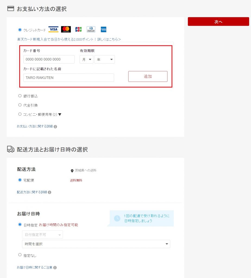Image resolution: width=251 pixels, height=278 pixels.
Task: Open the 時間を選択 delivery time dropdown
Action: click(x=96, y=244)
